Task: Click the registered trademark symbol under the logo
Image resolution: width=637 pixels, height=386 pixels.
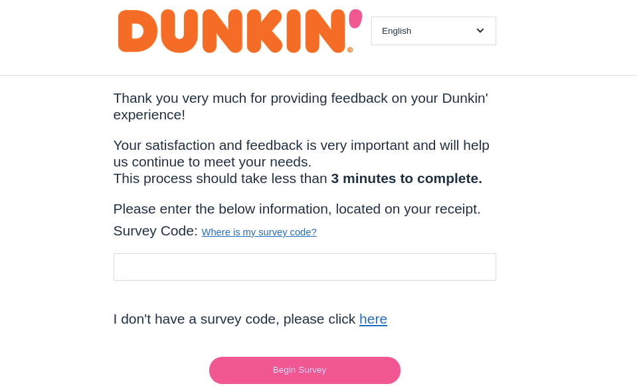Action: point(351,50)
